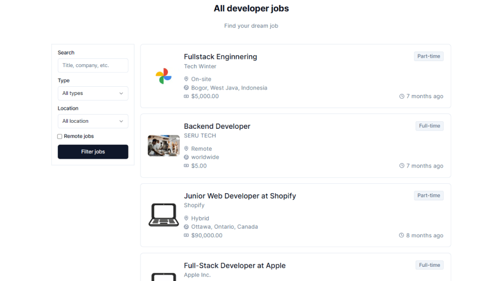Click salary banknote icon beside $90,000.00
Image resolution: width=493 pixels, height=281 pixels.
pos(186,235)
